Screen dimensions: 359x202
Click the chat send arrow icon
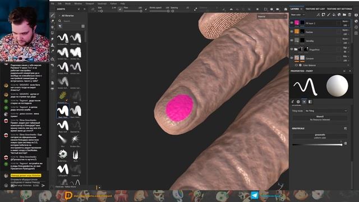(43, 186)
